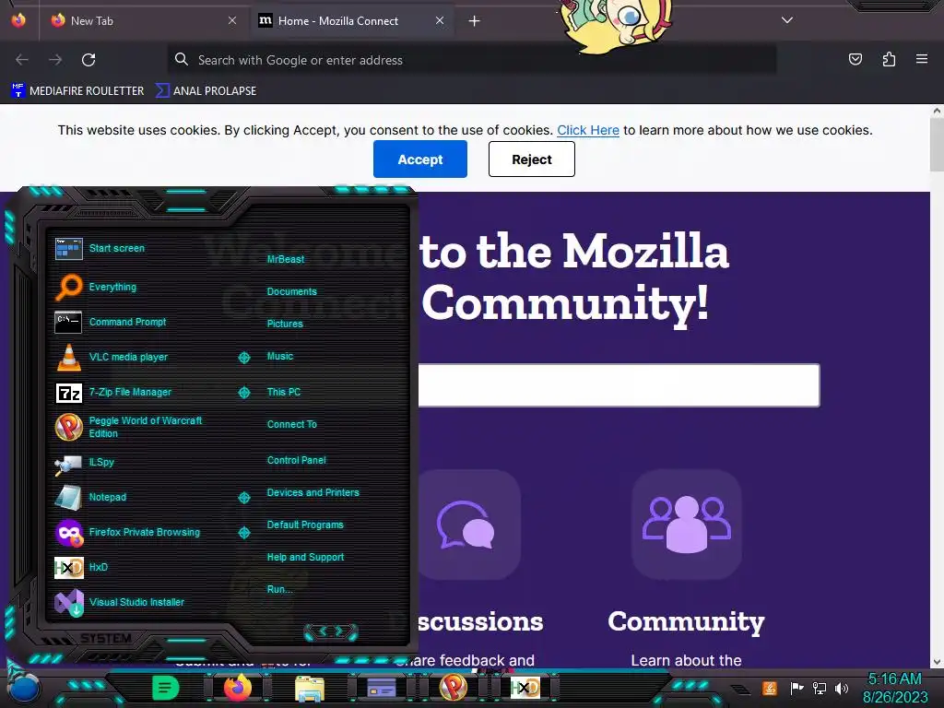Open the Command Prompt icon
944x708 pixels.
click(x=68, y=322)
